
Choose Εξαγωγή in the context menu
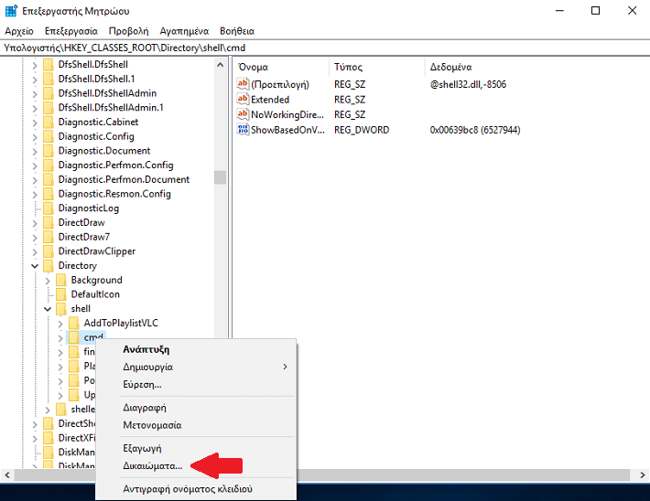142,448
